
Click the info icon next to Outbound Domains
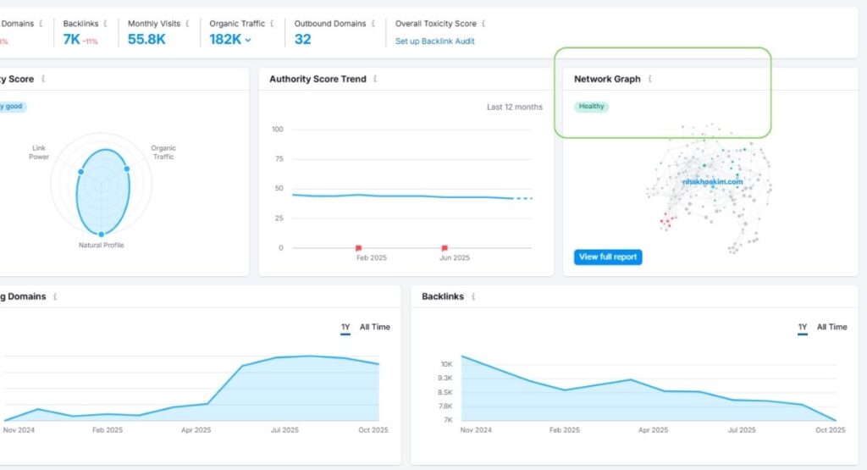click(374, 24)
